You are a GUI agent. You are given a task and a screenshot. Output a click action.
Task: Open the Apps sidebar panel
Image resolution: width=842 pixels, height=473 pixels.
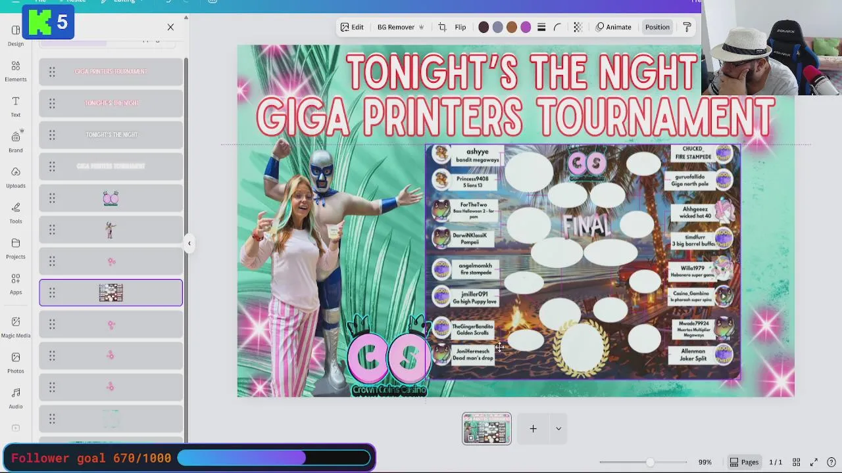click(x=16, y=284)
